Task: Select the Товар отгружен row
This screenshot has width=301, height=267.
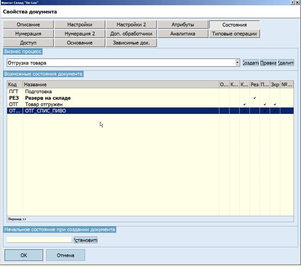Action: [x=150, y=104]
